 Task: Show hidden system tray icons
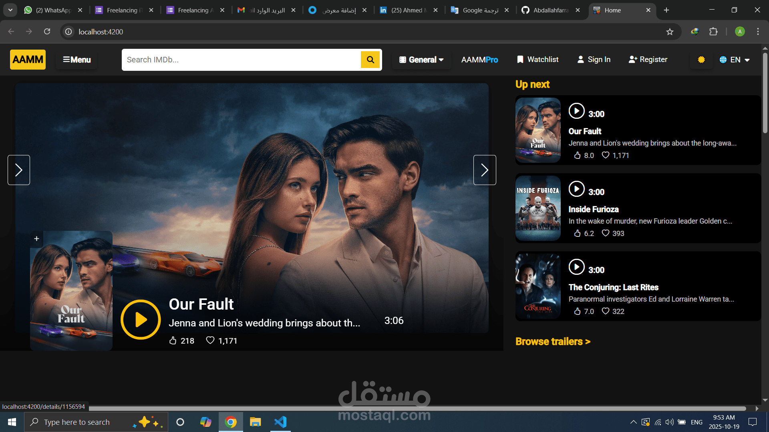(633, 422)
